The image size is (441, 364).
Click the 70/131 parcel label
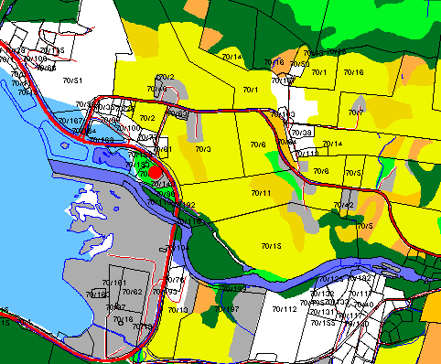click(x=322, y=312)
